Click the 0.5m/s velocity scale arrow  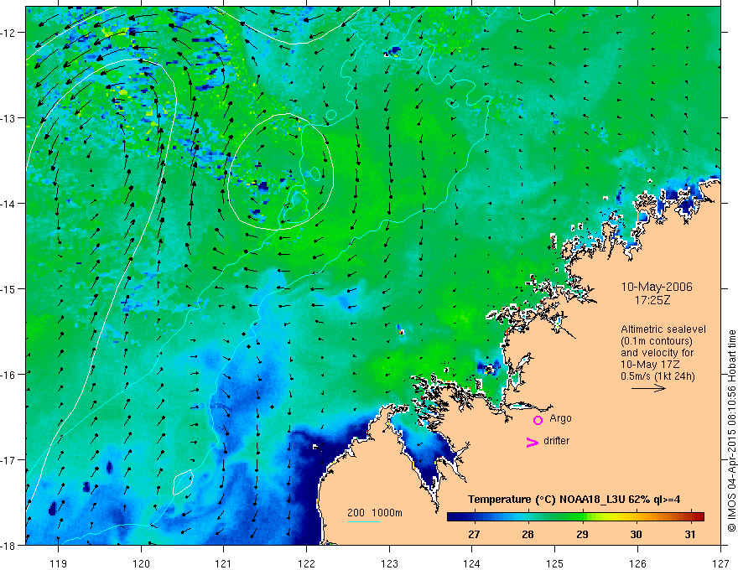648,388
